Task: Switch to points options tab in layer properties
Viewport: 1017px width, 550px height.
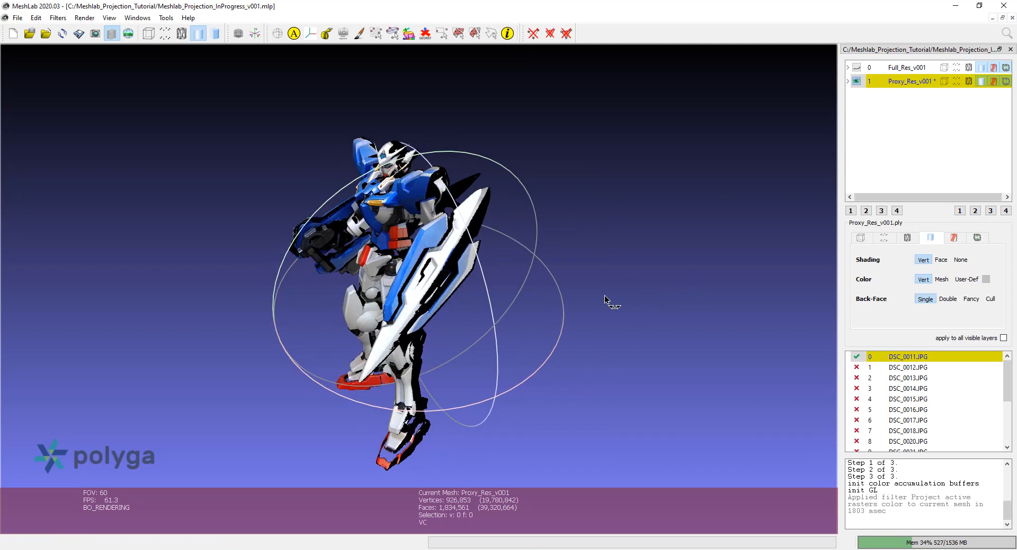Action: 884,238
